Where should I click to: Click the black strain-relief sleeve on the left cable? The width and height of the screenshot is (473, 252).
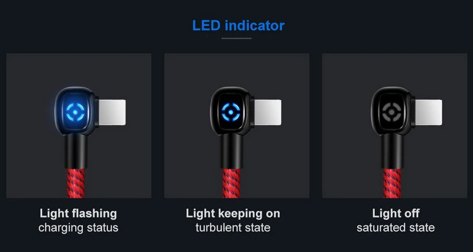tap(76, 151)
